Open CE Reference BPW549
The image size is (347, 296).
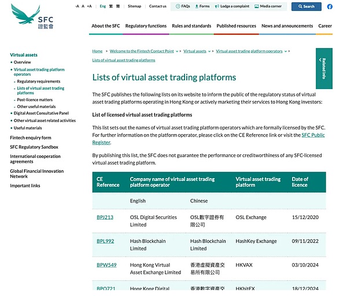(106, 265)
